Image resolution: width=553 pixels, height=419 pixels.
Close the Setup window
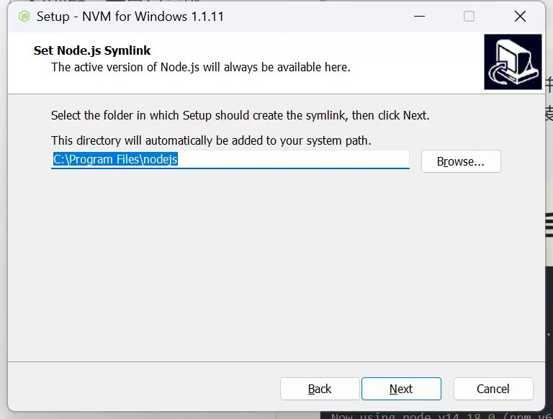point(520,17)
